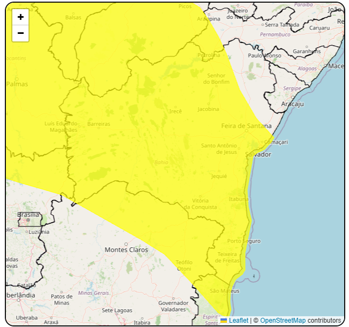Click the Camaçari label
Viewport: 349px width, 327px height.
(276, 142)
